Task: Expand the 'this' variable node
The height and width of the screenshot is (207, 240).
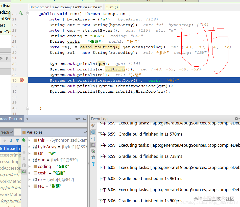Action: (30, 140)
